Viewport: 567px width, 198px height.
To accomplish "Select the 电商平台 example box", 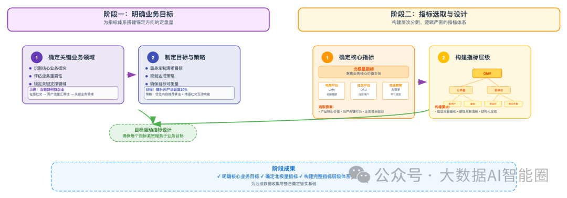I will click(x=332, y=90).
